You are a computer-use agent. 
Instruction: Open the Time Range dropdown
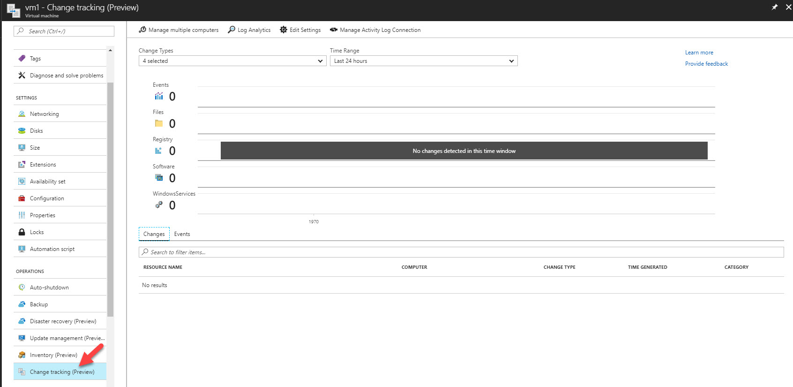pyautogui.click(x=424, y=61)
